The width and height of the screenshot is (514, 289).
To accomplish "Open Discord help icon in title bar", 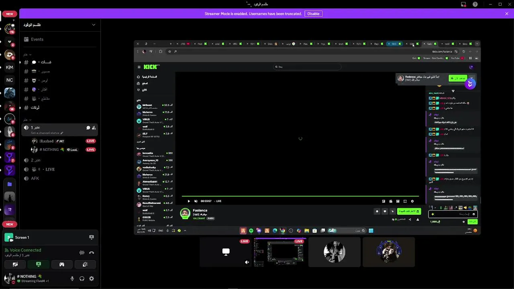I will point(475,4).
